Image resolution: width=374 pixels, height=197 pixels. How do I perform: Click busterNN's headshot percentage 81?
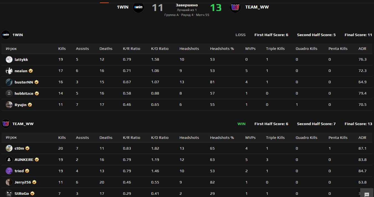click(212, 82)
